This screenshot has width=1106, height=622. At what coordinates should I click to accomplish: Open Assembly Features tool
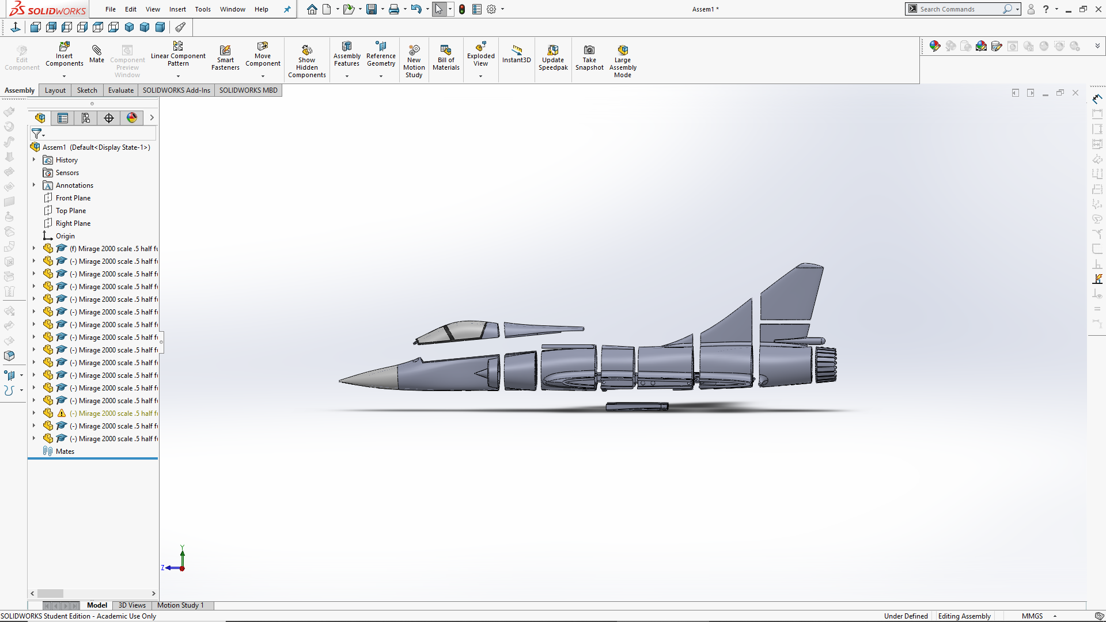pyautogui.click(x=347, y=54)
